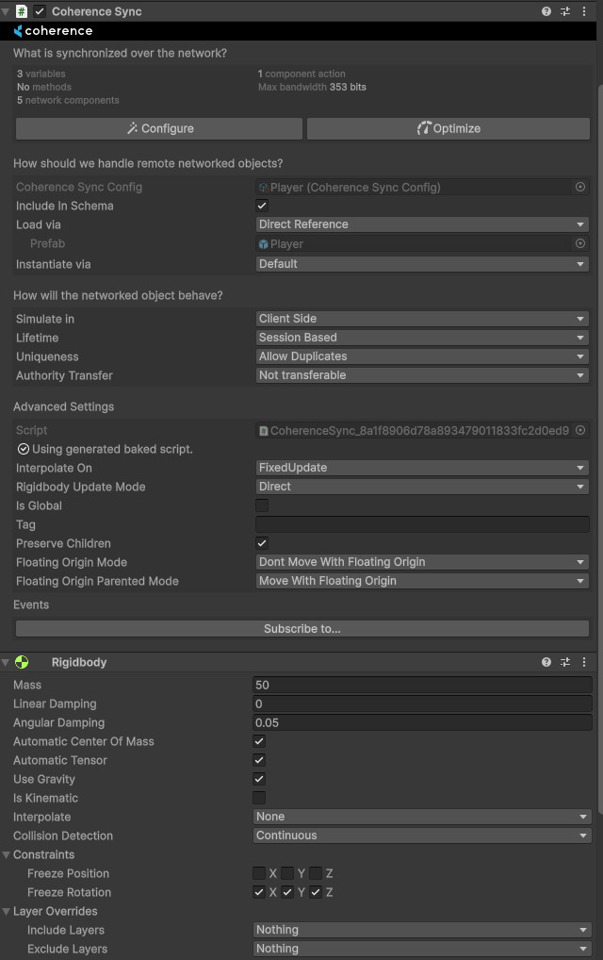
Task: Open Coherence Sync help reference icon
Action: pyautogui.click(x=546, y=11)
